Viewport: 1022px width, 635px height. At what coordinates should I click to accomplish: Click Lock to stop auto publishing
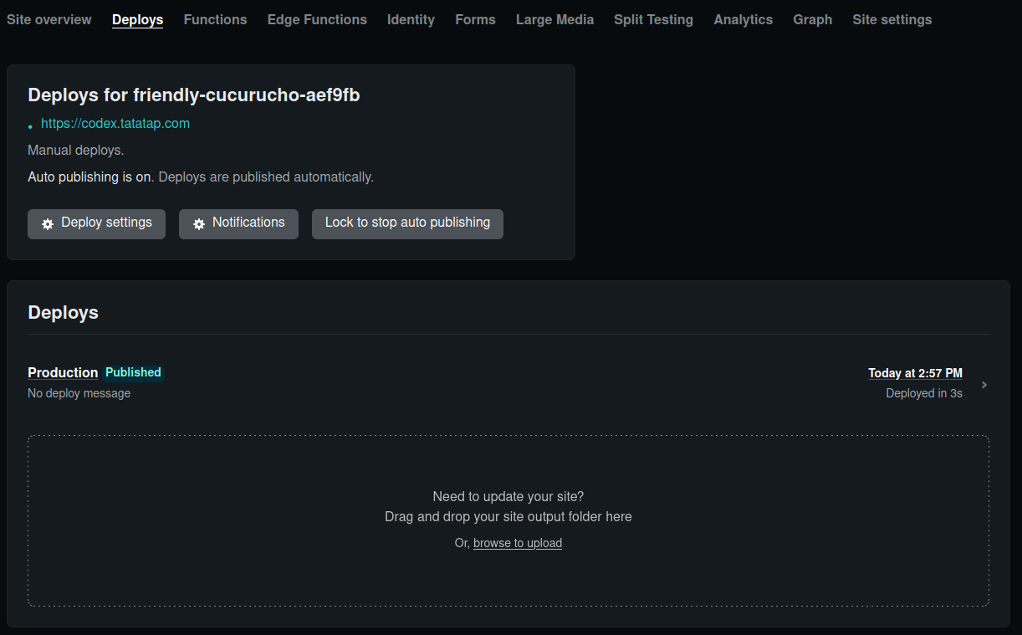(x=407, y=223)
